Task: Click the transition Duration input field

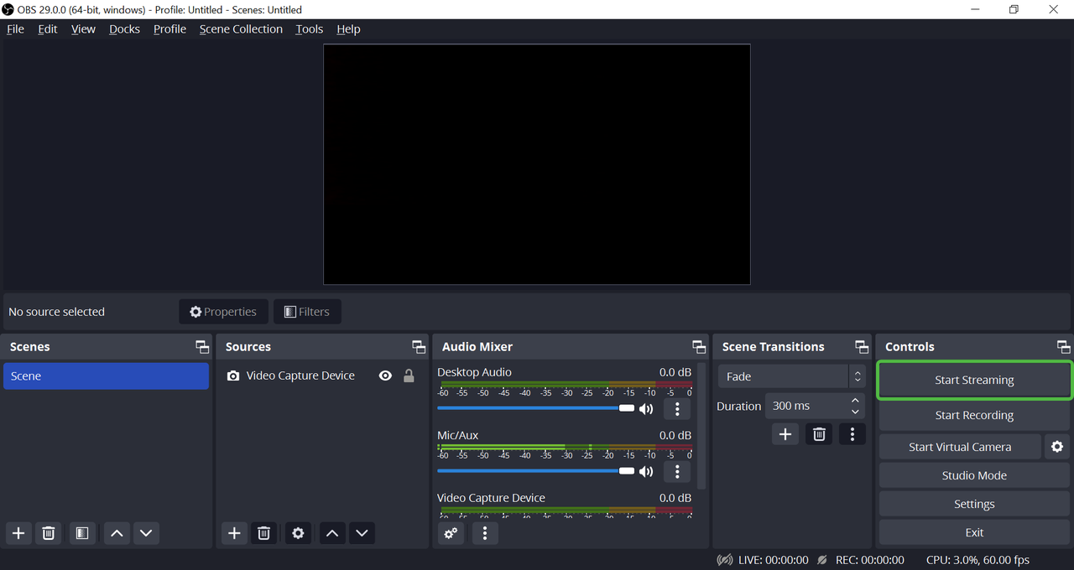Action: (x=804, y=406)
